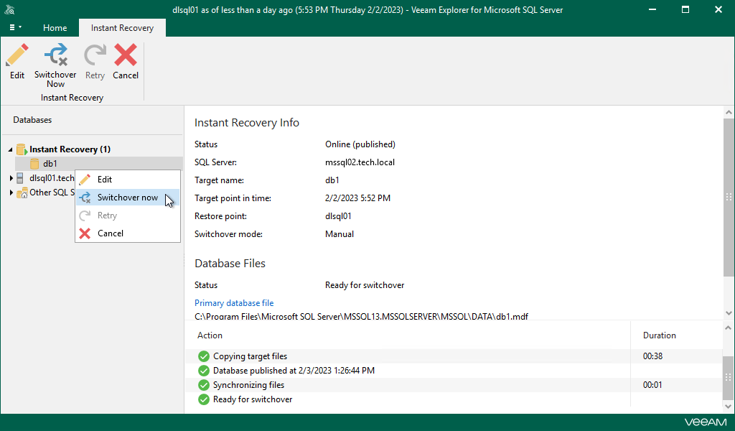Click the db1.mdf file path text
This screenshot has height=431, width=735.
[x=362, y=317]
